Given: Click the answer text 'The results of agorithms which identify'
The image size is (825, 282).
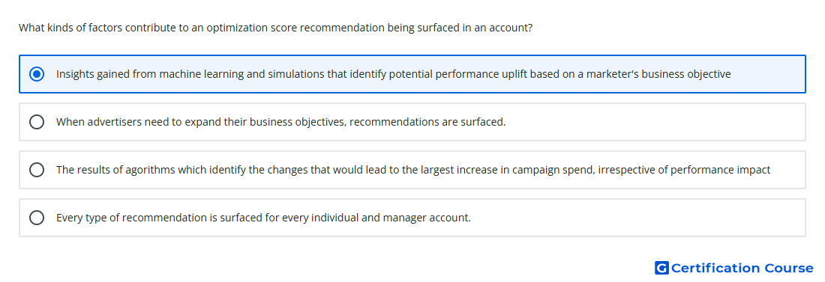Looking at the screenshot, I should click(x=413, y=170).
